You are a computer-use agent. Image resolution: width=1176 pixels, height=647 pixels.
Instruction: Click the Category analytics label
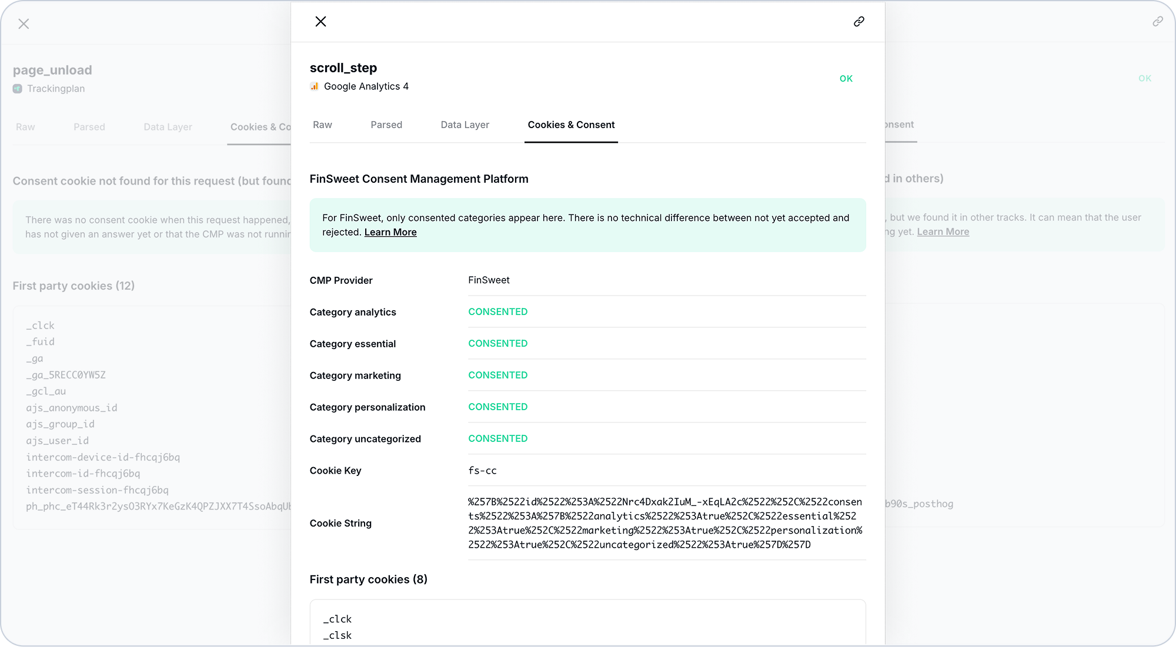(353, 312)
